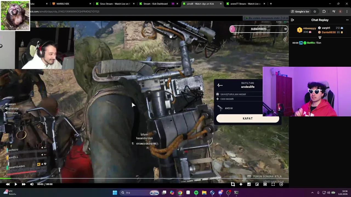Click the BotRix username in chat
351x197 pixels.
pyautogui.click(x=311, y=43)
